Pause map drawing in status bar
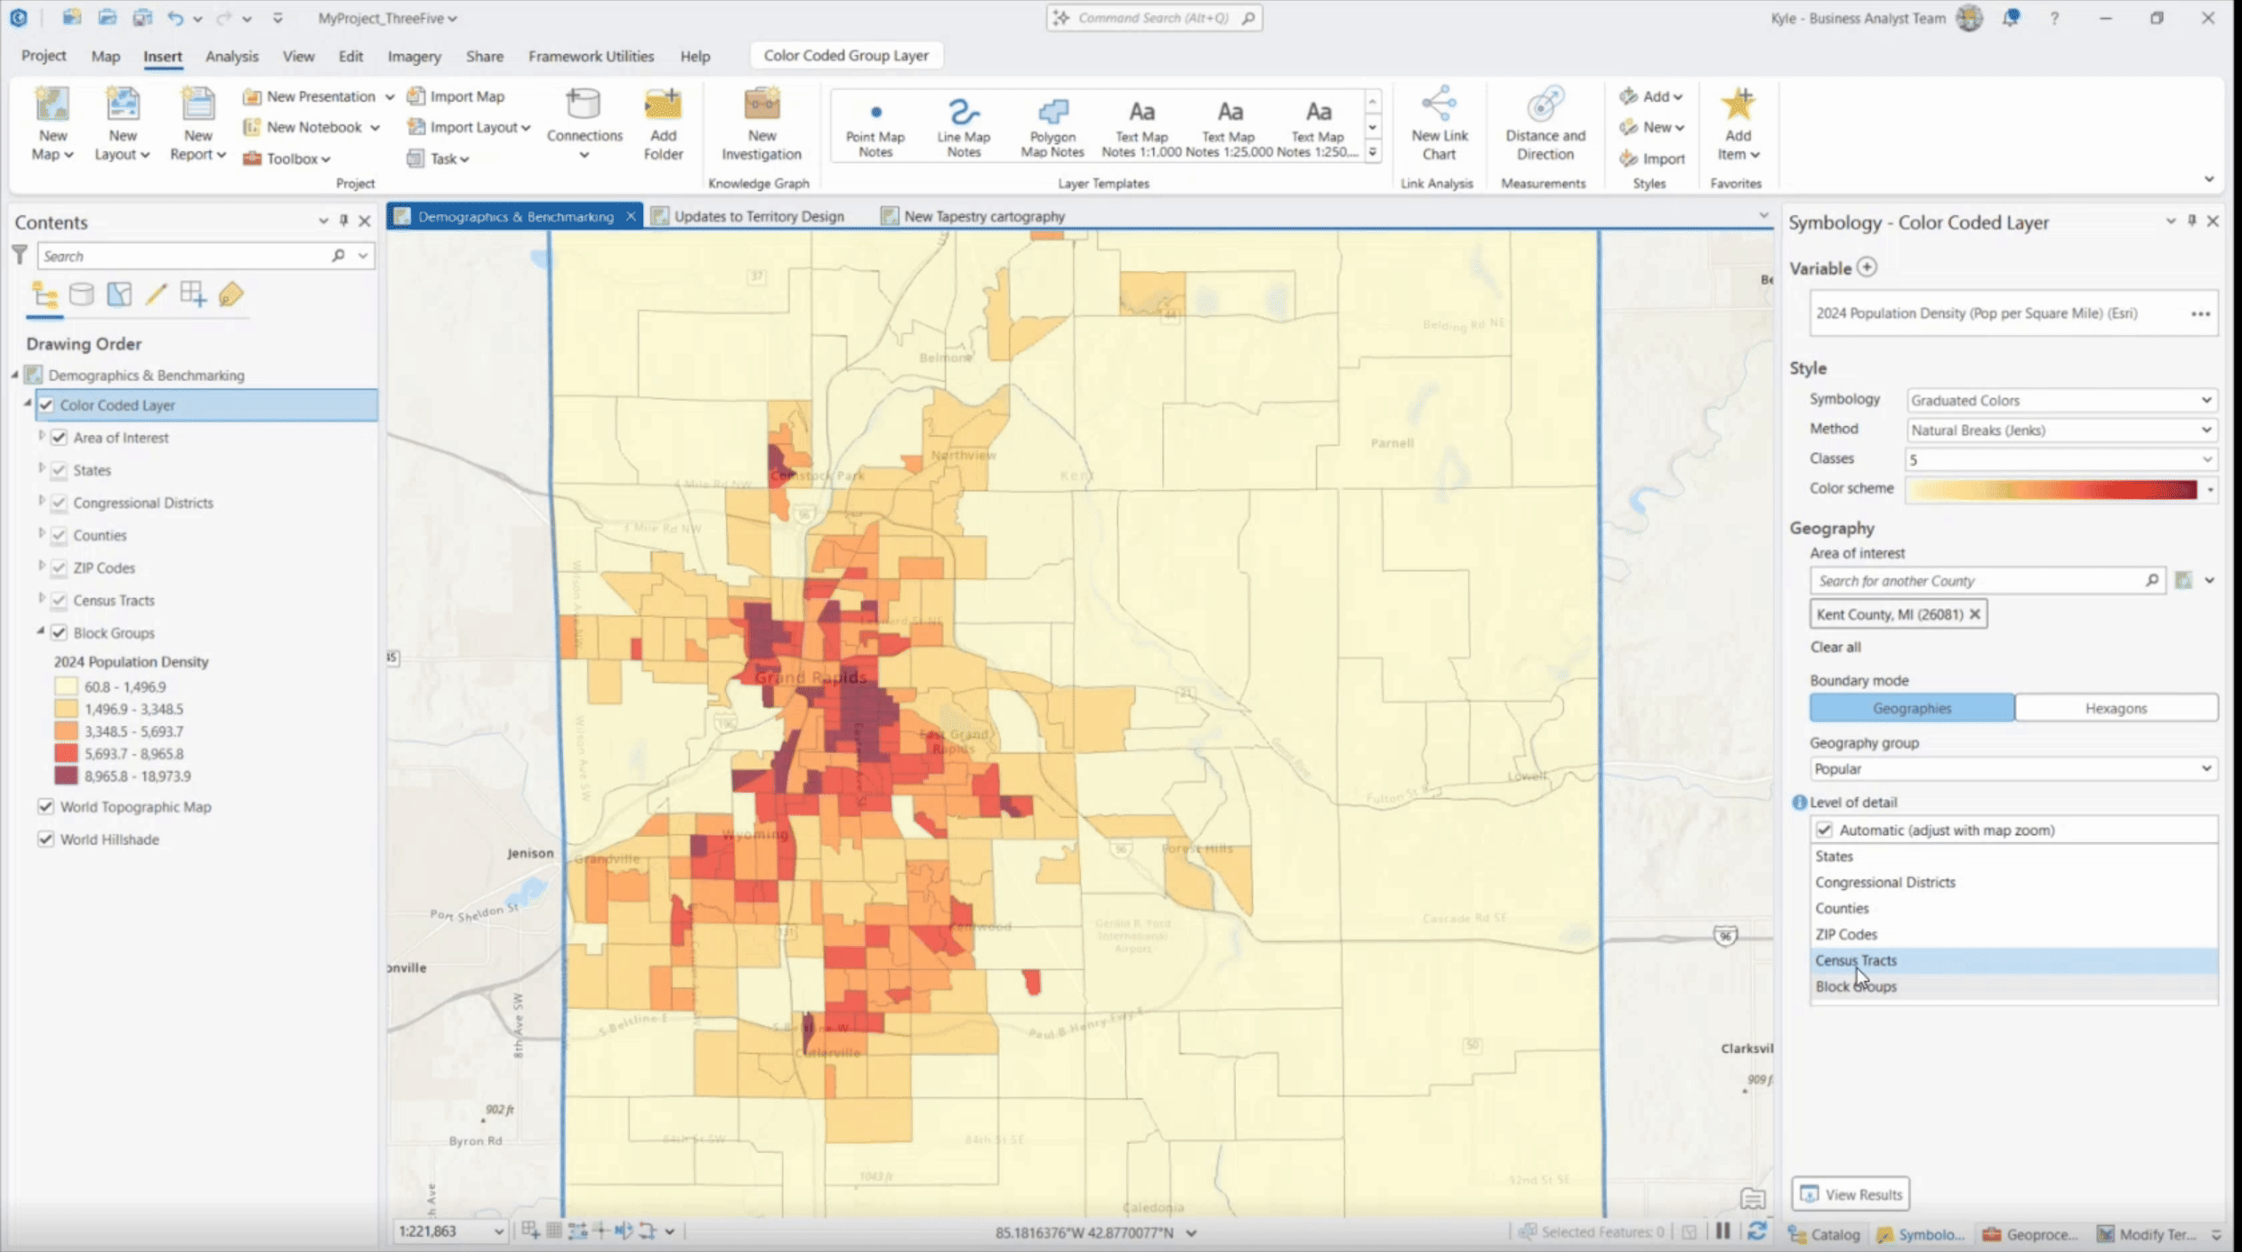 (1723, 1232)
